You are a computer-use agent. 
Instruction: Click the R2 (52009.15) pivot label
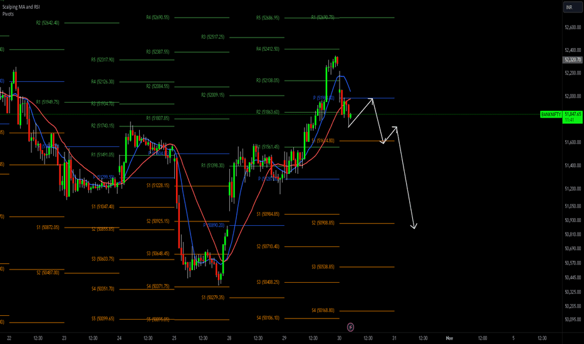pos(213,95)
